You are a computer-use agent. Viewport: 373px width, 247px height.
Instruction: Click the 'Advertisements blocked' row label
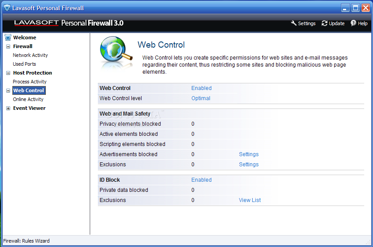coord(128,154)
